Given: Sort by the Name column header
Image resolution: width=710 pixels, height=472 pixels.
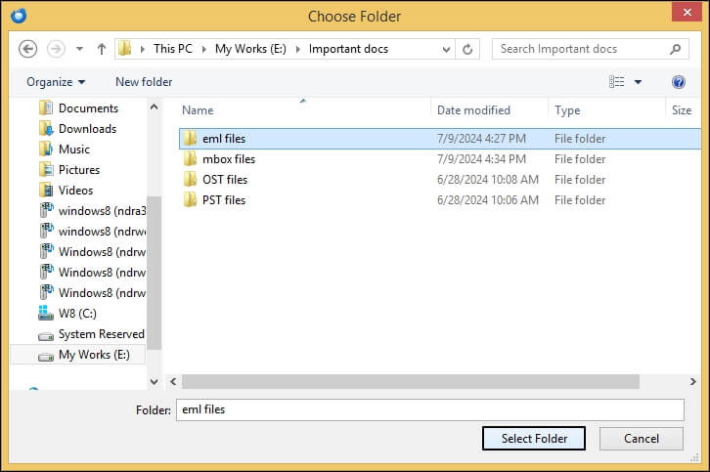Looking at the screenshot, I should tap(198, 110).
